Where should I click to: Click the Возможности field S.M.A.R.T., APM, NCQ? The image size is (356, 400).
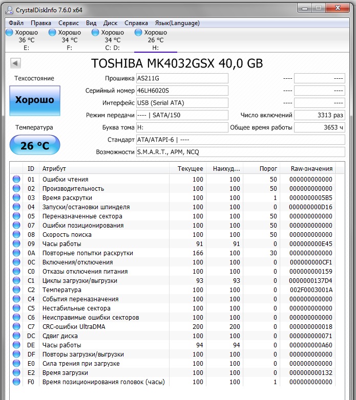[x=241, y=152]
